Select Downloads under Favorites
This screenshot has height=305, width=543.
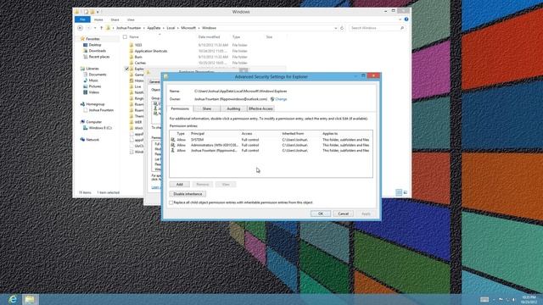(94, 51)
